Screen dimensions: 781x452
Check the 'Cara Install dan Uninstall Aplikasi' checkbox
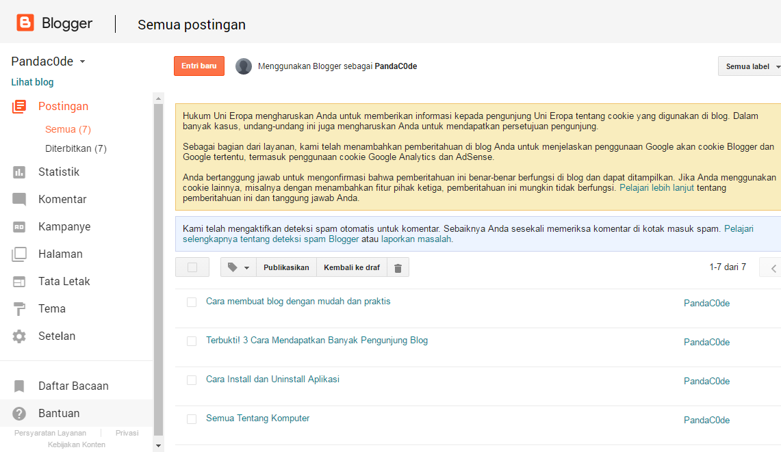pyautogui.click(x=192, y=381)
